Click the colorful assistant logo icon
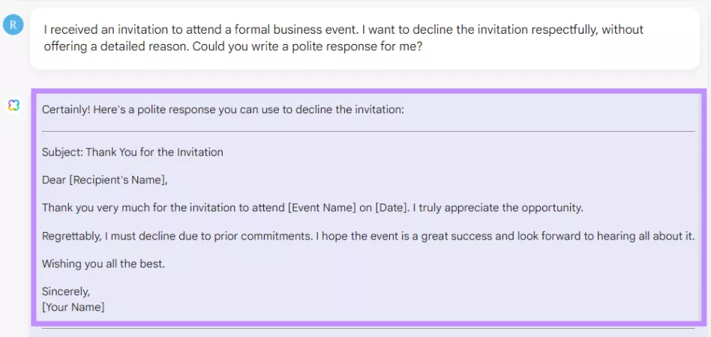Image resolution: width=711 pixels, height=337 pixels. [13, 106]
